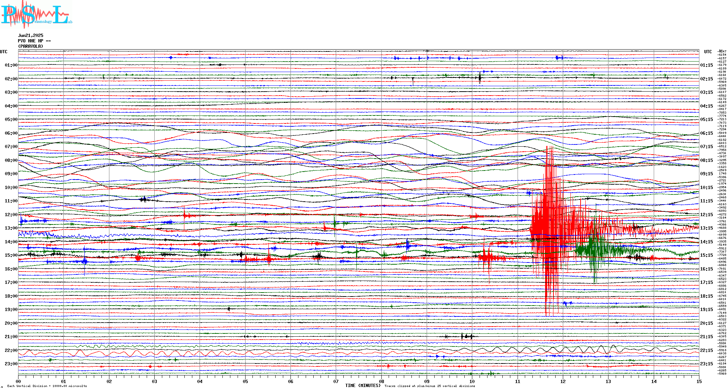Screen dimensions: 728x391
Task: Click minute mark 15 on the bottom time axis
Action: [x=699, y=381]
